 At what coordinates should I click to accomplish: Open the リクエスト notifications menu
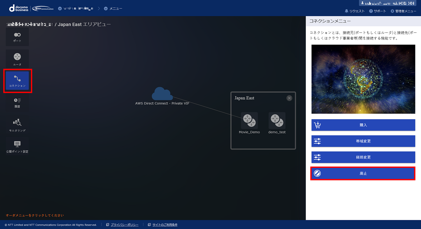[x=355, y=11]
